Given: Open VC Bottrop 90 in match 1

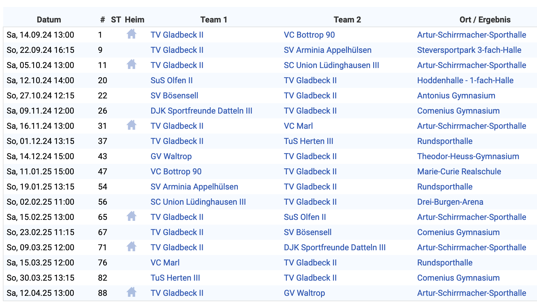Looking at the screenshot, I should (309, 35).
